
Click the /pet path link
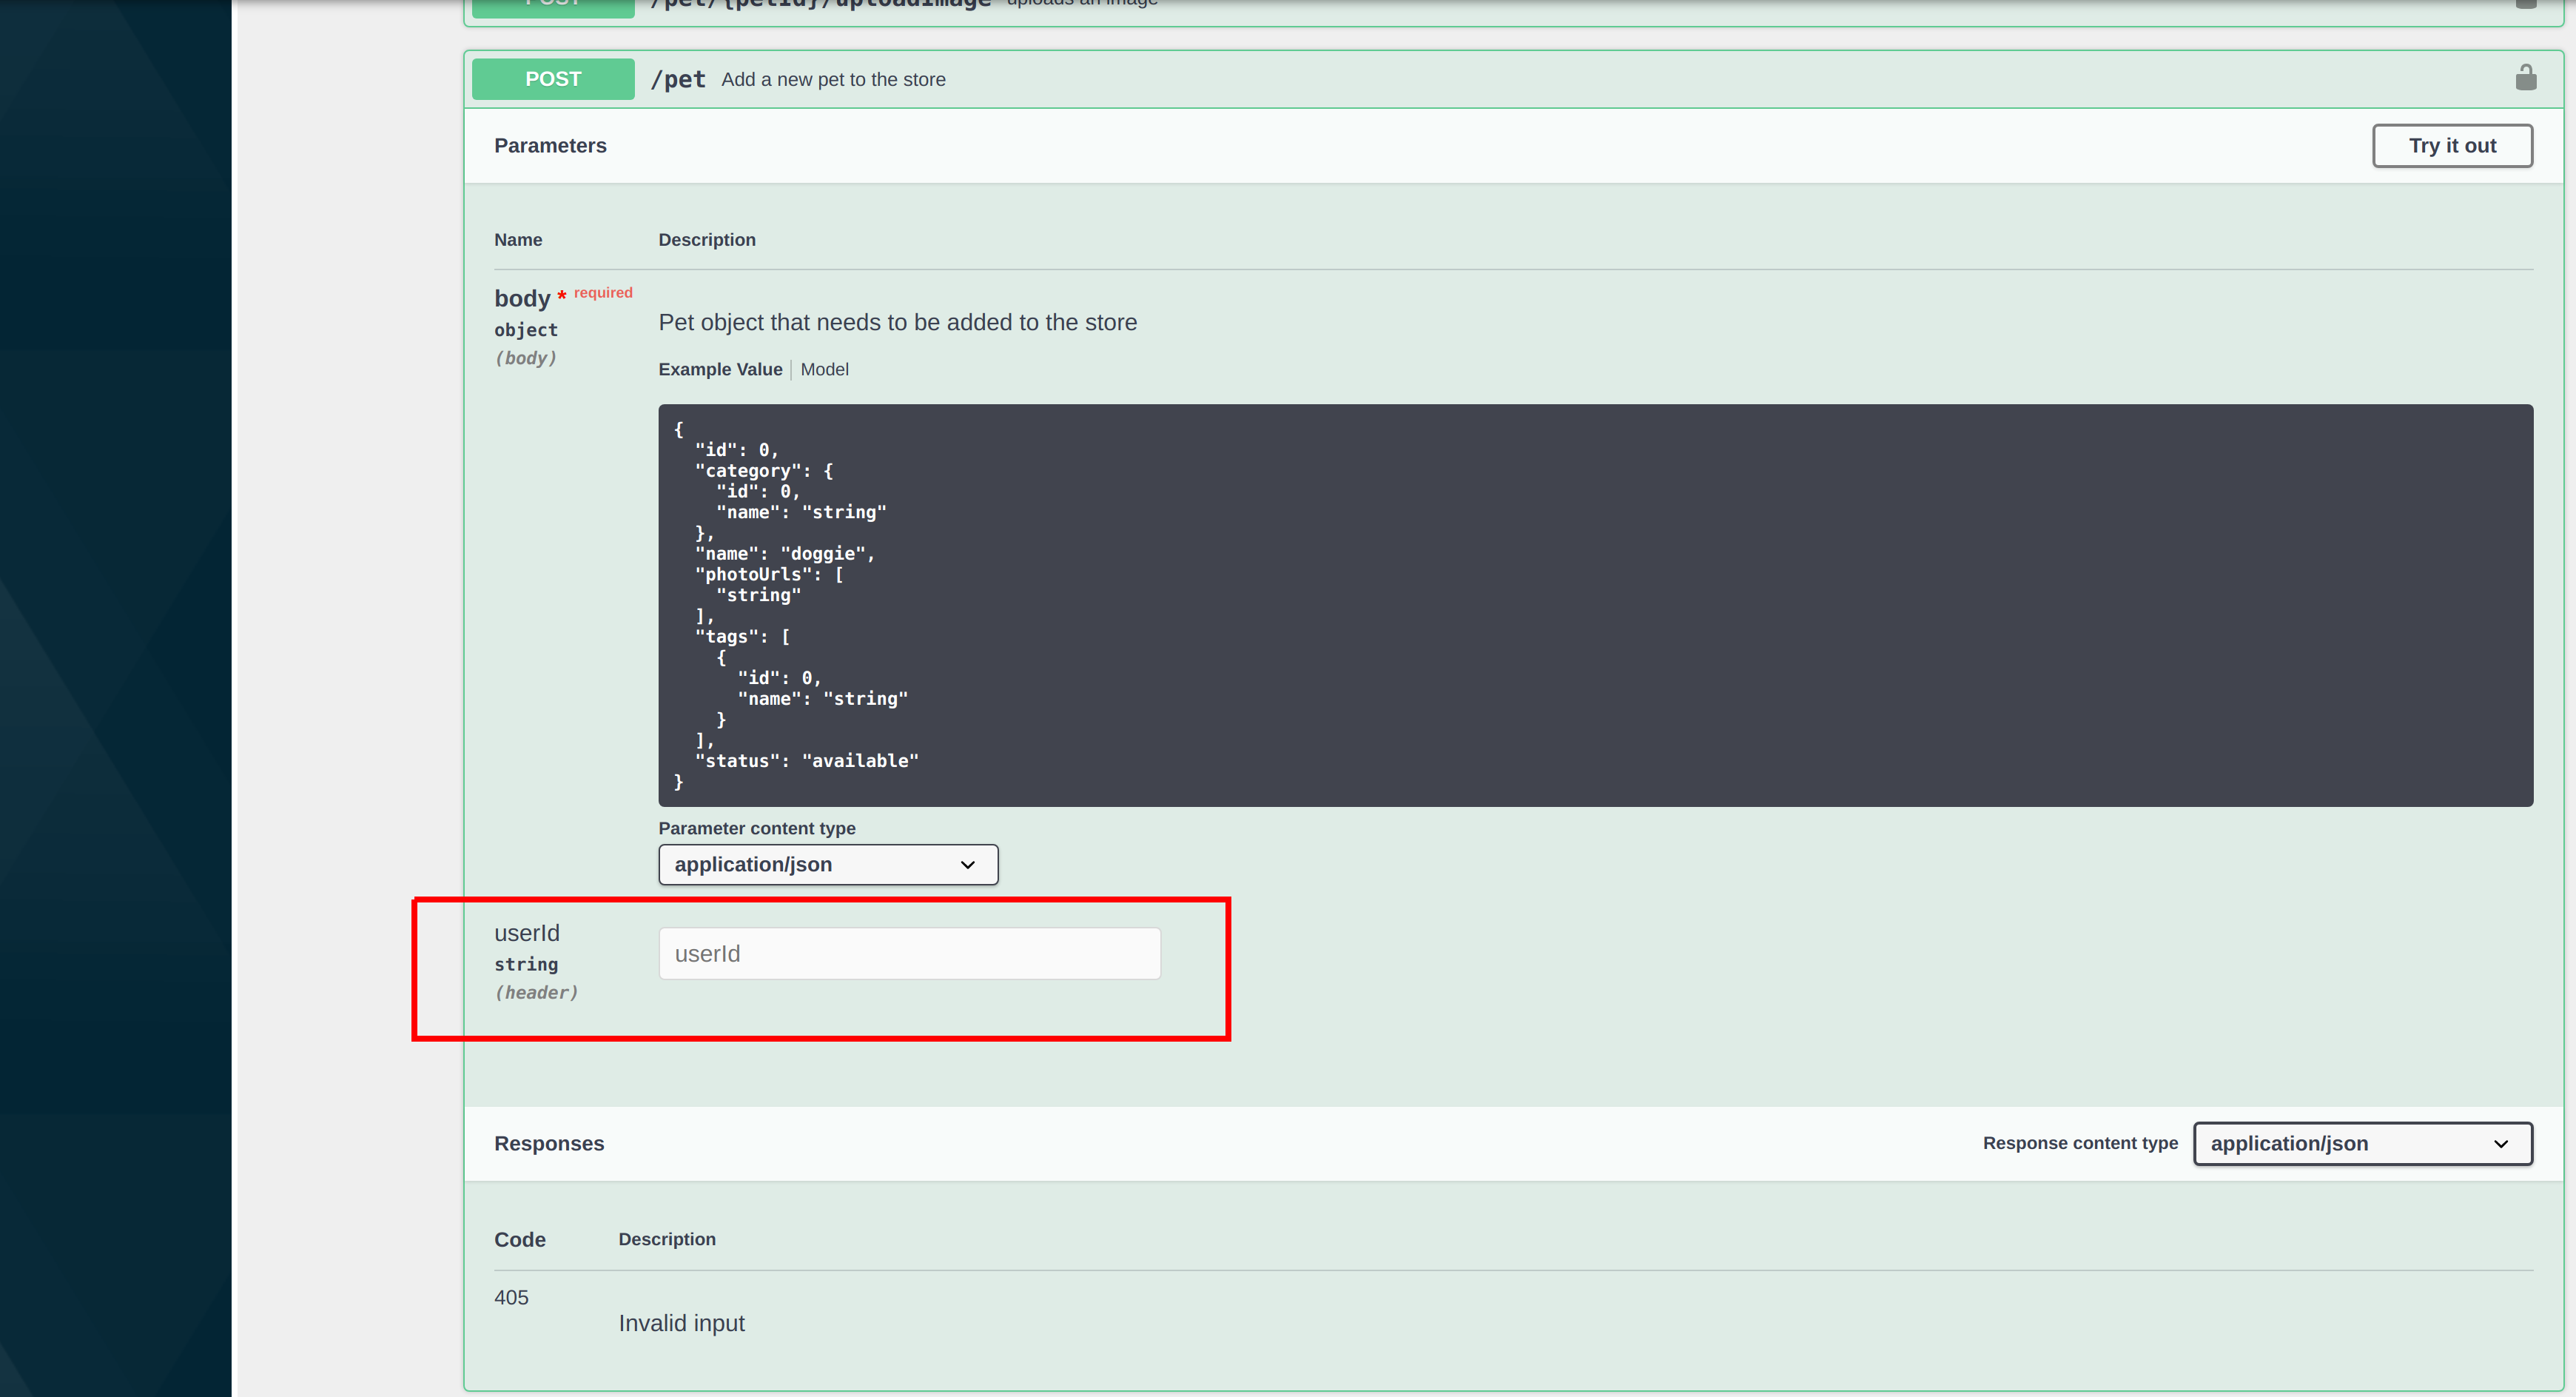click(679, 79)
